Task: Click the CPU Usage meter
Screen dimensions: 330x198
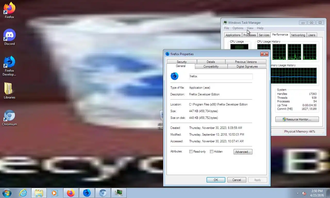Action: coord(239,47)
